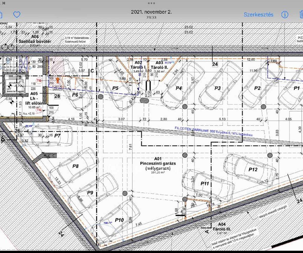Tap parking space P10 label
Screen dimensions: 303x253
click(119, 220)
